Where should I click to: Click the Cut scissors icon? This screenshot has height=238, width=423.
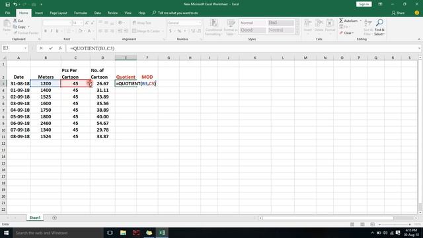point(15,20)
